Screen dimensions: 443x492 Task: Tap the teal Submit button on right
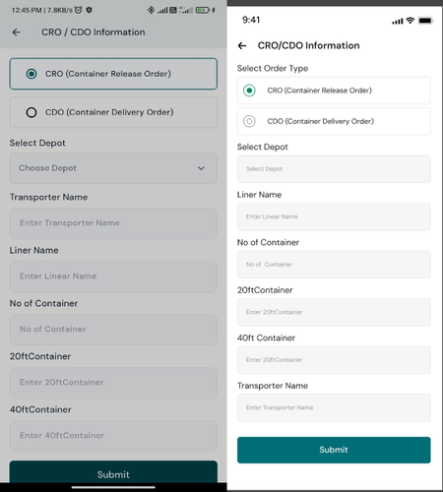[334, 450]
